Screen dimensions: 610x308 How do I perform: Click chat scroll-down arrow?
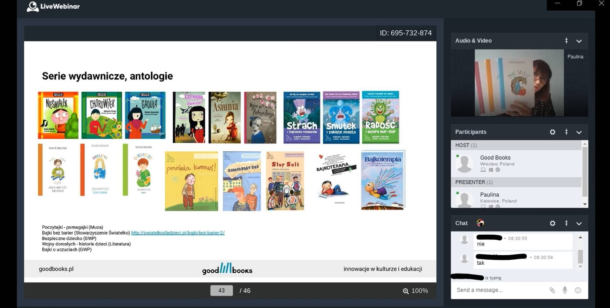(580, 267)
